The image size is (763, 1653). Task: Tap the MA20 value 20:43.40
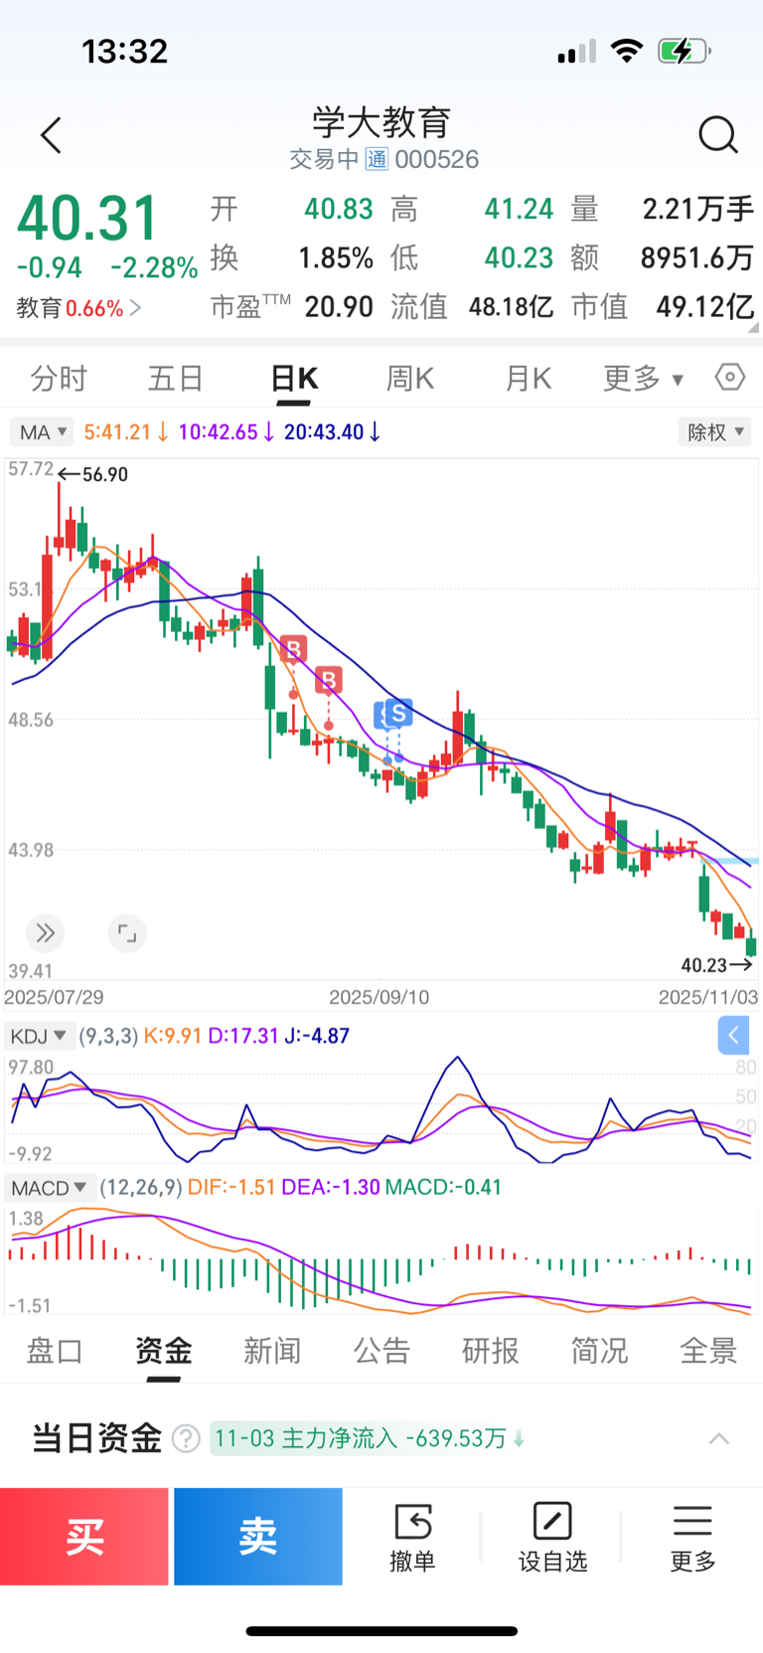pos(333,432)
